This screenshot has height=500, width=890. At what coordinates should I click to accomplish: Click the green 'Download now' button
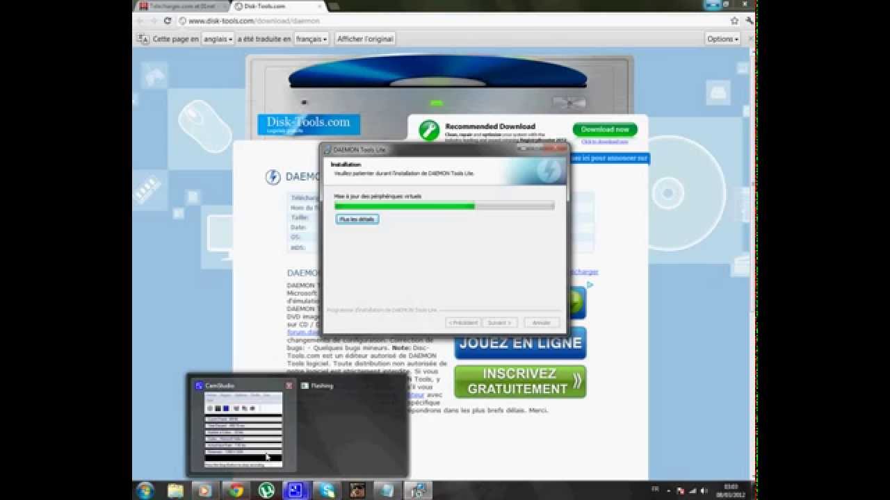pyautogui.click(x=605, y=129)
